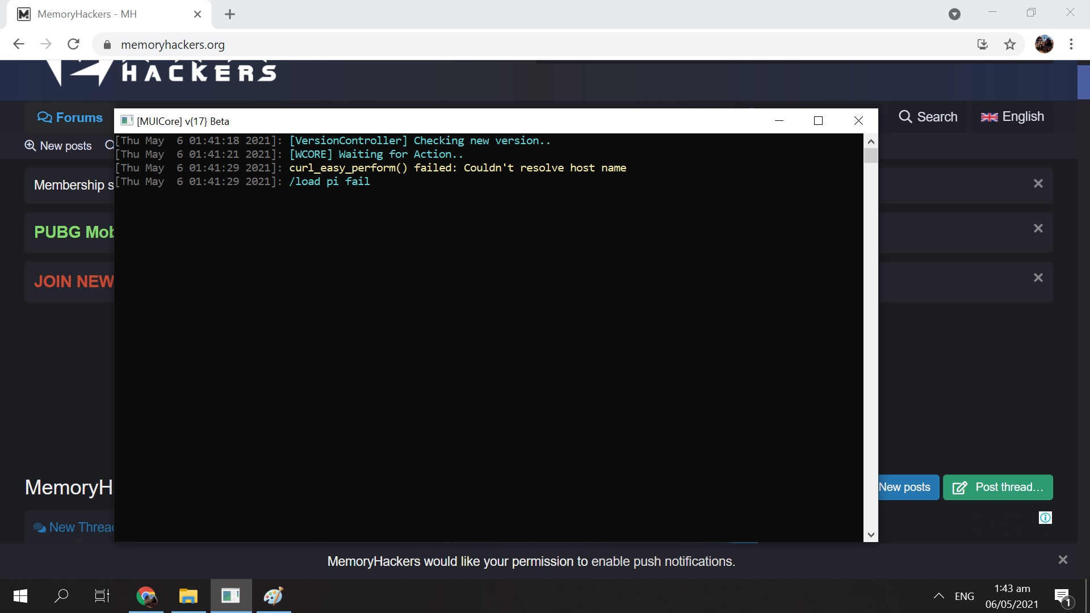1090x613 pixels.
Task: Click the page vertical scrollbar thumb
Action: click(x=1084, y=82)
